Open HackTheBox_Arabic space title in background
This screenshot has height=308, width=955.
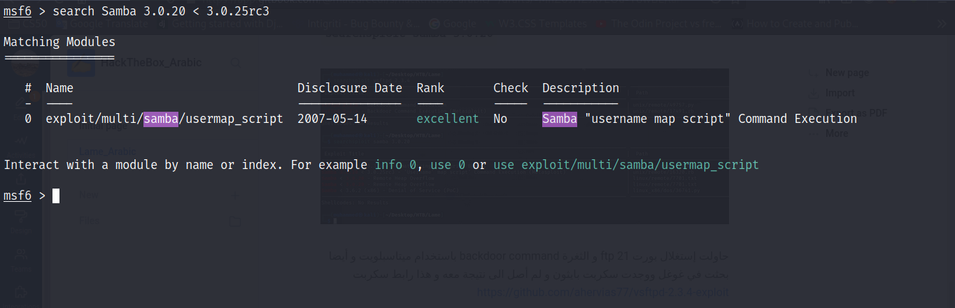(151, 63)
